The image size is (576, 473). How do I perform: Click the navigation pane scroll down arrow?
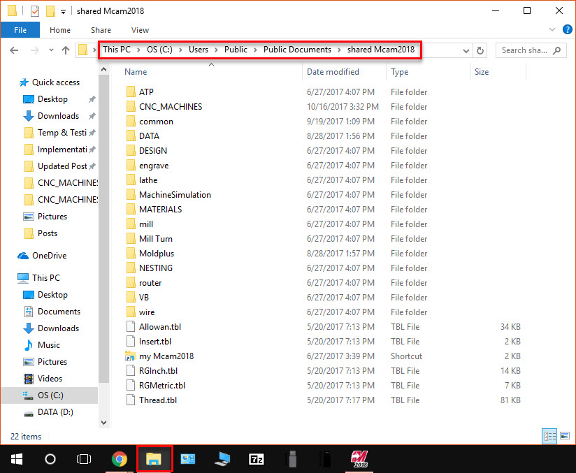[104, 422]
